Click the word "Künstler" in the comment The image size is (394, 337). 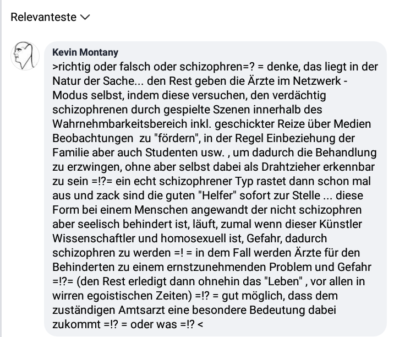(341, 225)
